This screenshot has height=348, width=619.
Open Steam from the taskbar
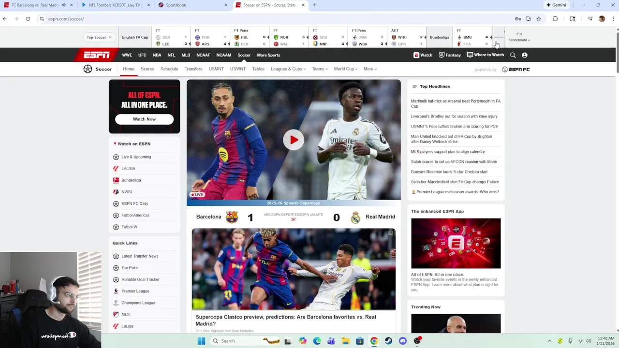coord(388,341)
